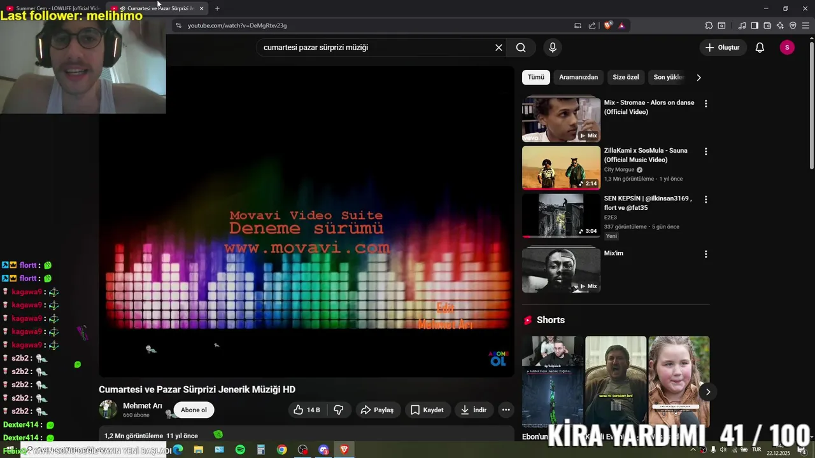Click the 1,2 Mn görüntüleme description text
The image size is (815, 458).
pyautogui.click(x=134, y=436)
